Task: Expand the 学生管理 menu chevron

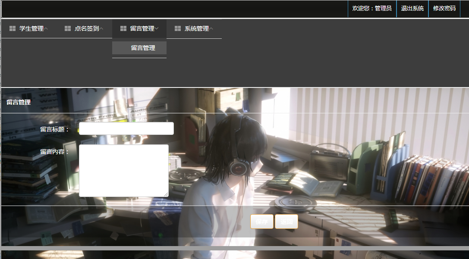Action: 46,29
